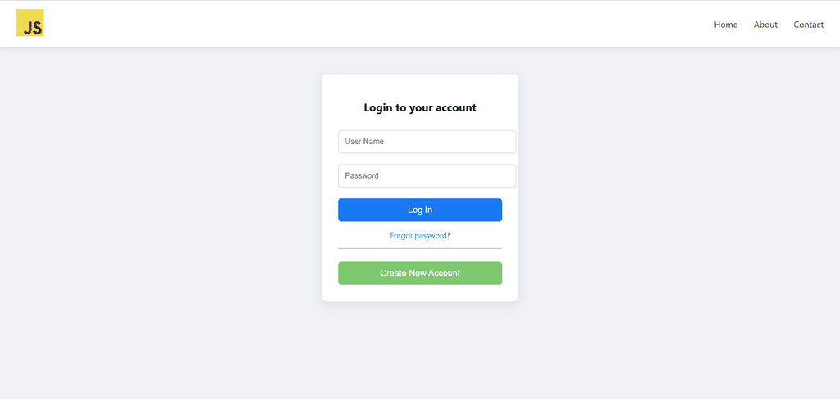This screenshot has height=399, width=840.
Task: Open the Home navigation link
Action: click(x=725, y=25)
